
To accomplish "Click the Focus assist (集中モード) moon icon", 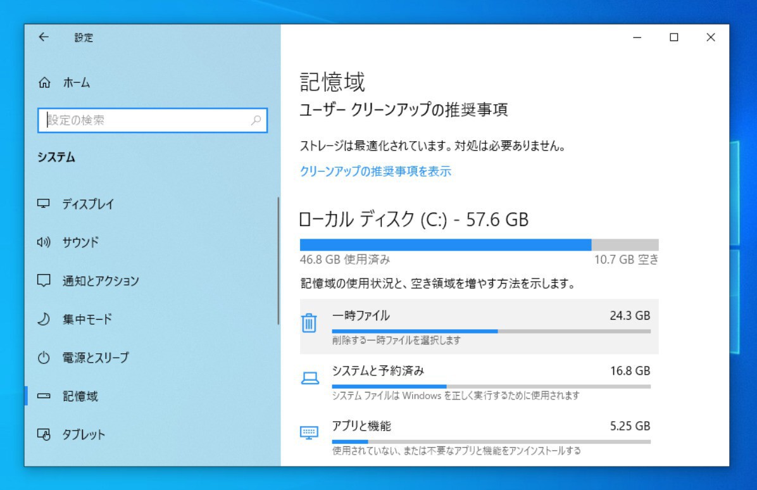I will 44,320.
